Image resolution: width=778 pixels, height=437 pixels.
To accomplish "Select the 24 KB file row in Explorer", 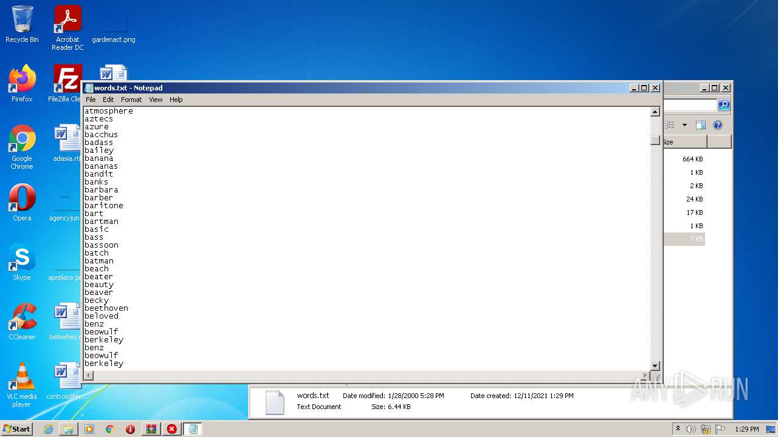I will tap(684, 199).
